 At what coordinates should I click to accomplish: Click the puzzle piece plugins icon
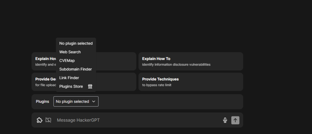click(x=40, y=120)
